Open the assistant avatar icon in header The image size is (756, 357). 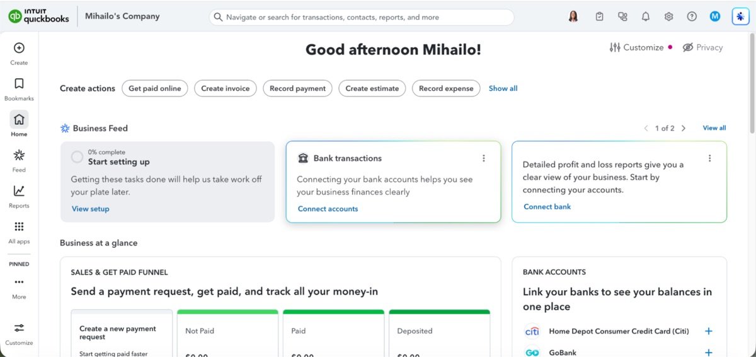coord(573,16)
